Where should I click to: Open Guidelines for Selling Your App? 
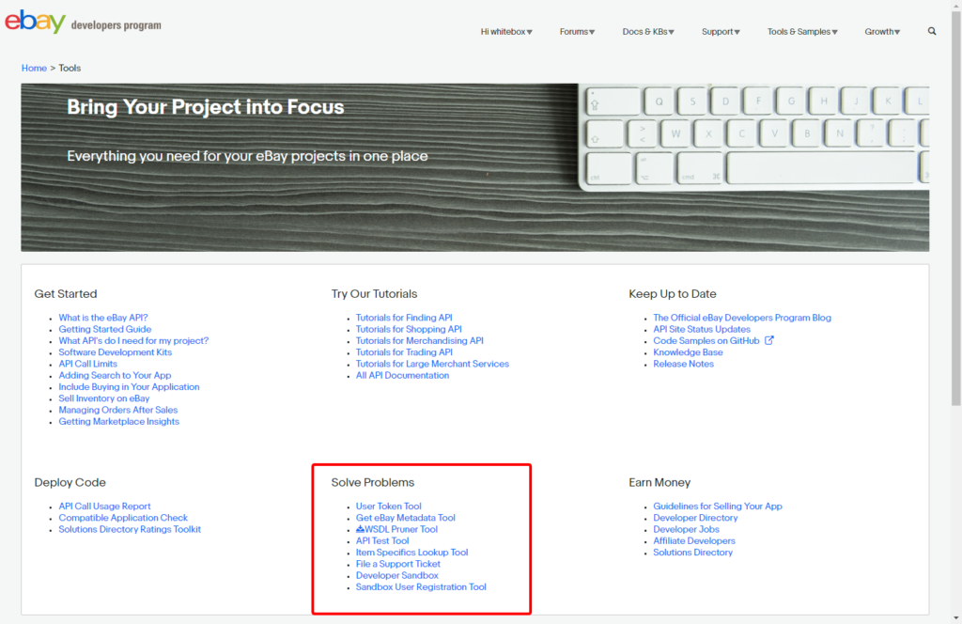717,507
